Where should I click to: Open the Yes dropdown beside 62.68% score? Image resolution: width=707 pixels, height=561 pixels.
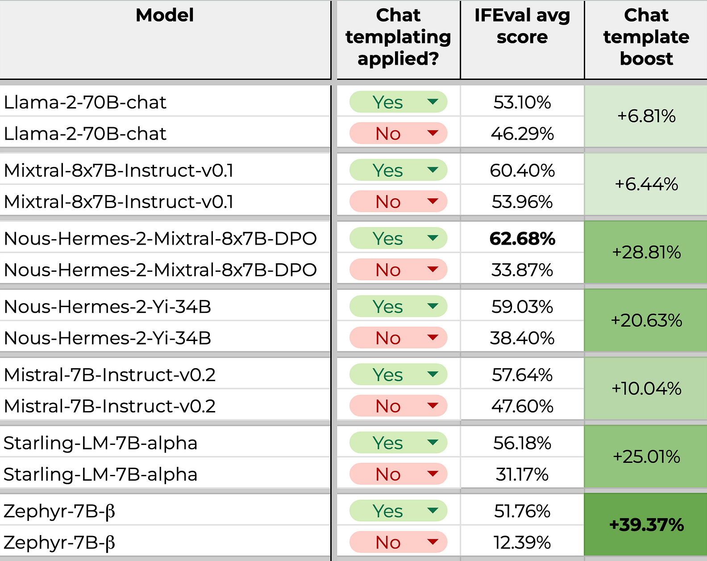point(398,238)
